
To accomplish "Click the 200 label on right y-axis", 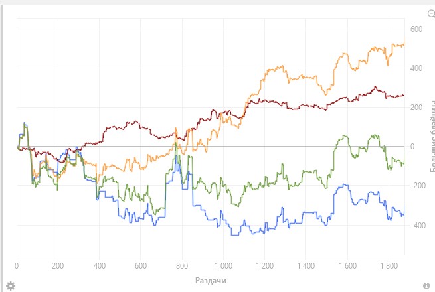I will click(x=416, y=108).
